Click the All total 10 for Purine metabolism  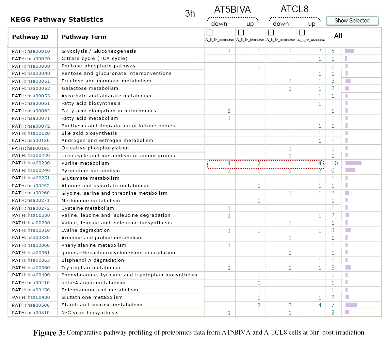click(x=334, y=163)
